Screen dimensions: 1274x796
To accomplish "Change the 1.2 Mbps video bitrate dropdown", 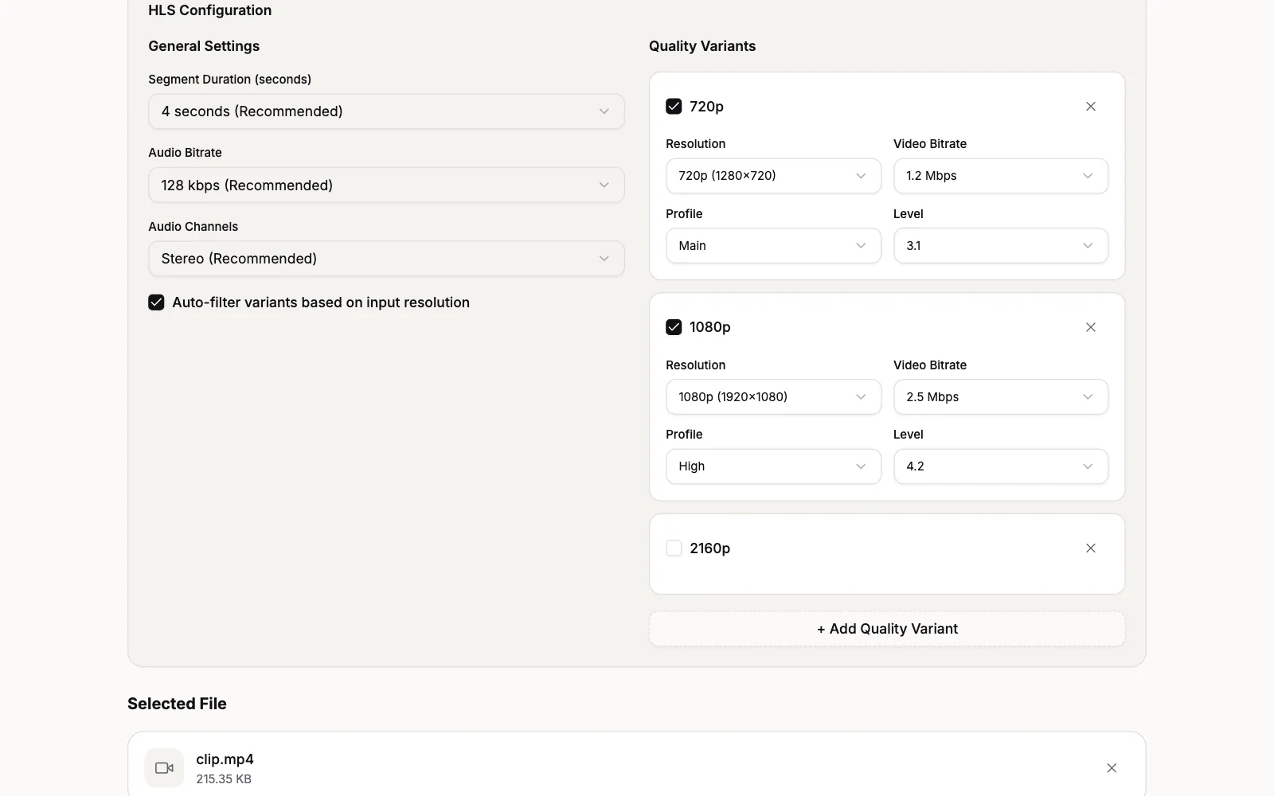I will pyautogui.click(x=1001, y=176).
